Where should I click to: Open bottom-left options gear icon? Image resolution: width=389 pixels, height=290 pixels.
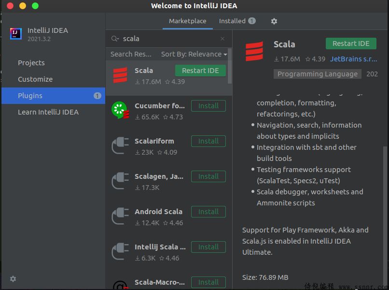(13, 279)
